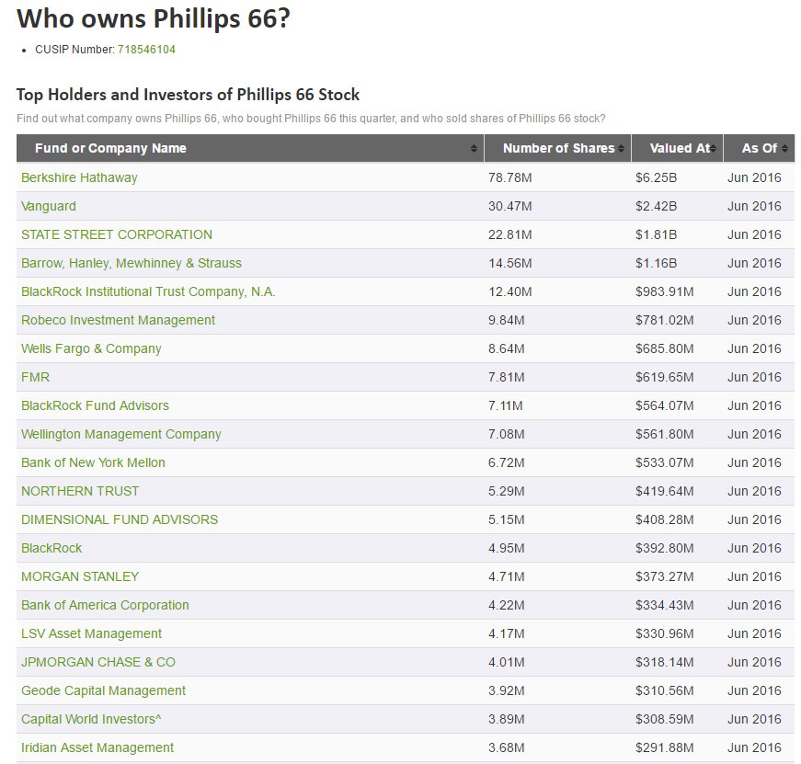
Task: Click Jun 2016 in Berkshire Hathaway row
Action: [x=754, y=177]
